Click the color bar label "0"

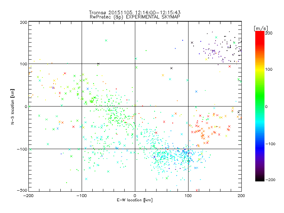266,106
